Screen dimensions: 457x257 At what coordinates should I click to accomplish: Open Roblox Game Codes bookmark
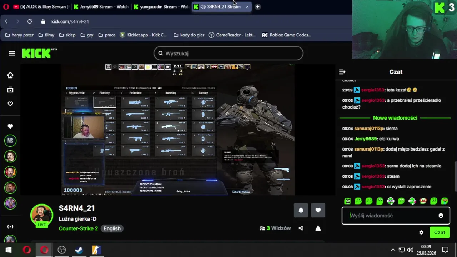click(x=287, y=35)
